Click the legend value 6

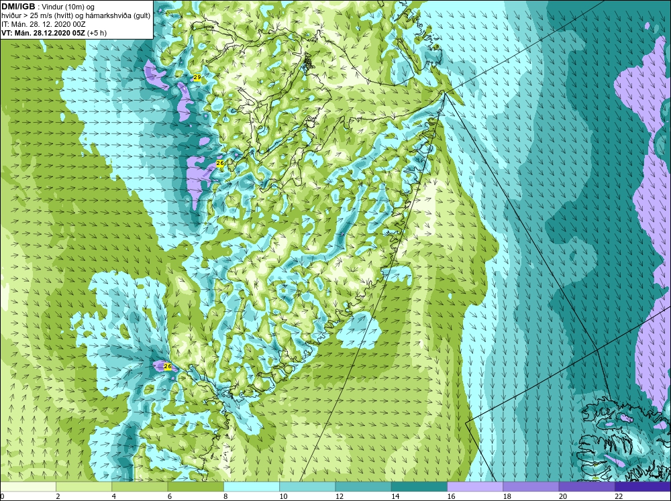click(170, 496)
